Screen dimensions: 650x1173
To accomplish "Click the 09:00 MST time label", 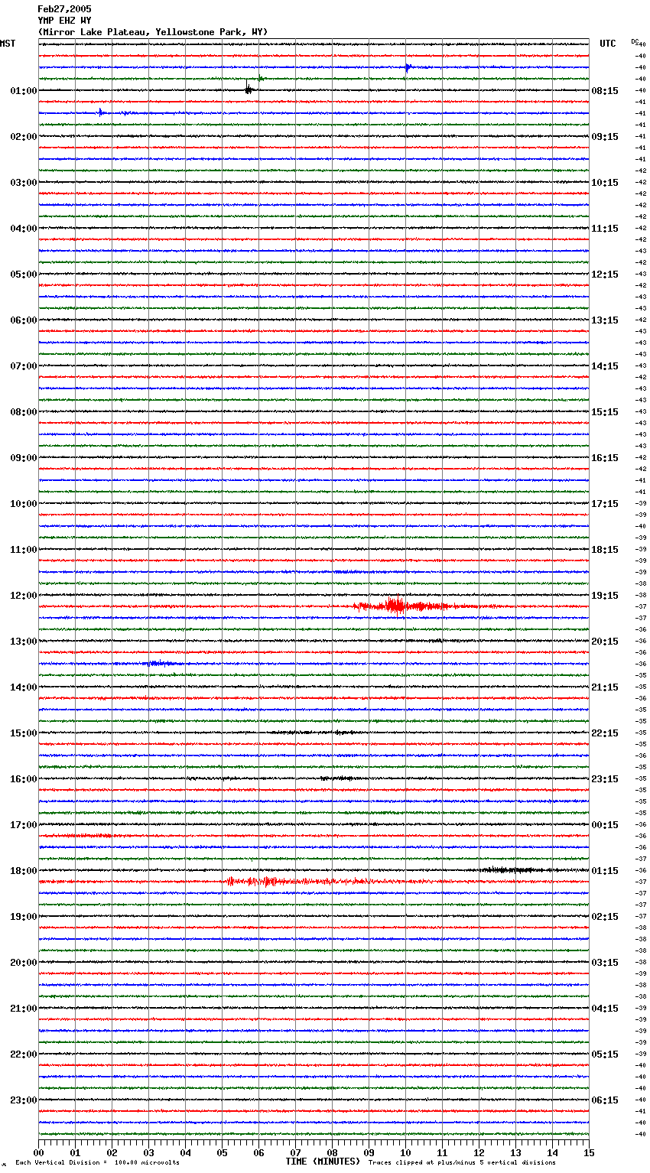I will click(x=24, y=458).
